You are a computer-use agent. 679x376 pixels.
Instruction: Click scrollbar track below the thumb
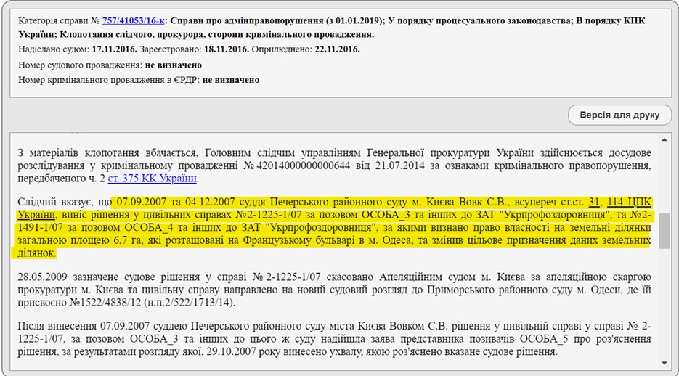point(664,305)
